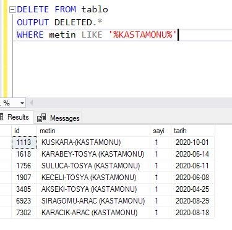Click the KARACIK-ARAC (KASTAMONU) cell
The height and width of the screenshot is (230, 232).
click(x=93, y=213)
